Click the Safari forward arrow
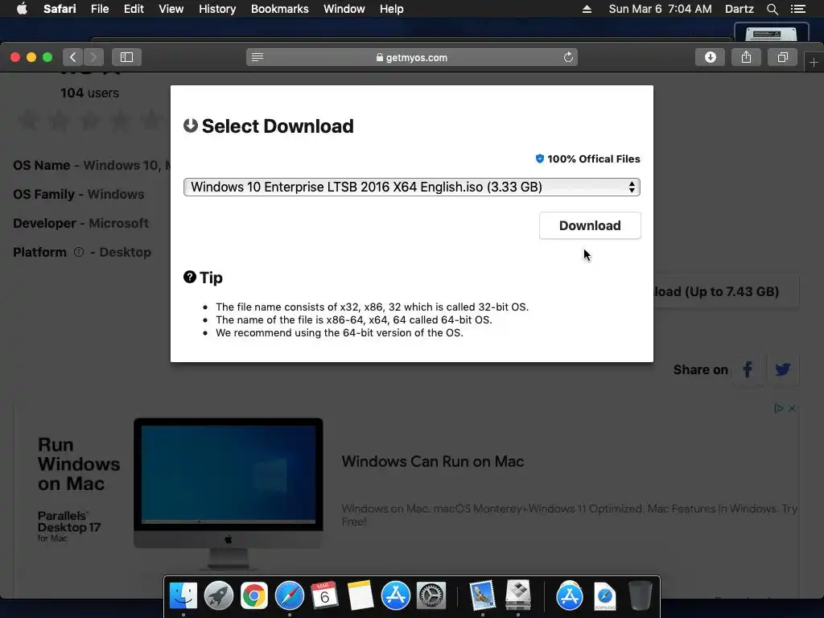The image size is (824, 618). pyautogui.click(x=93, y=57)
